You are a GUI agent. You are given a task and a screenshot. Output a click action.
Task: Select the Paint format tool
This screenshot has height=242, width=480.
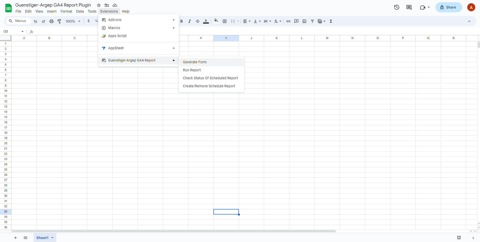click(x=60, y=21)
